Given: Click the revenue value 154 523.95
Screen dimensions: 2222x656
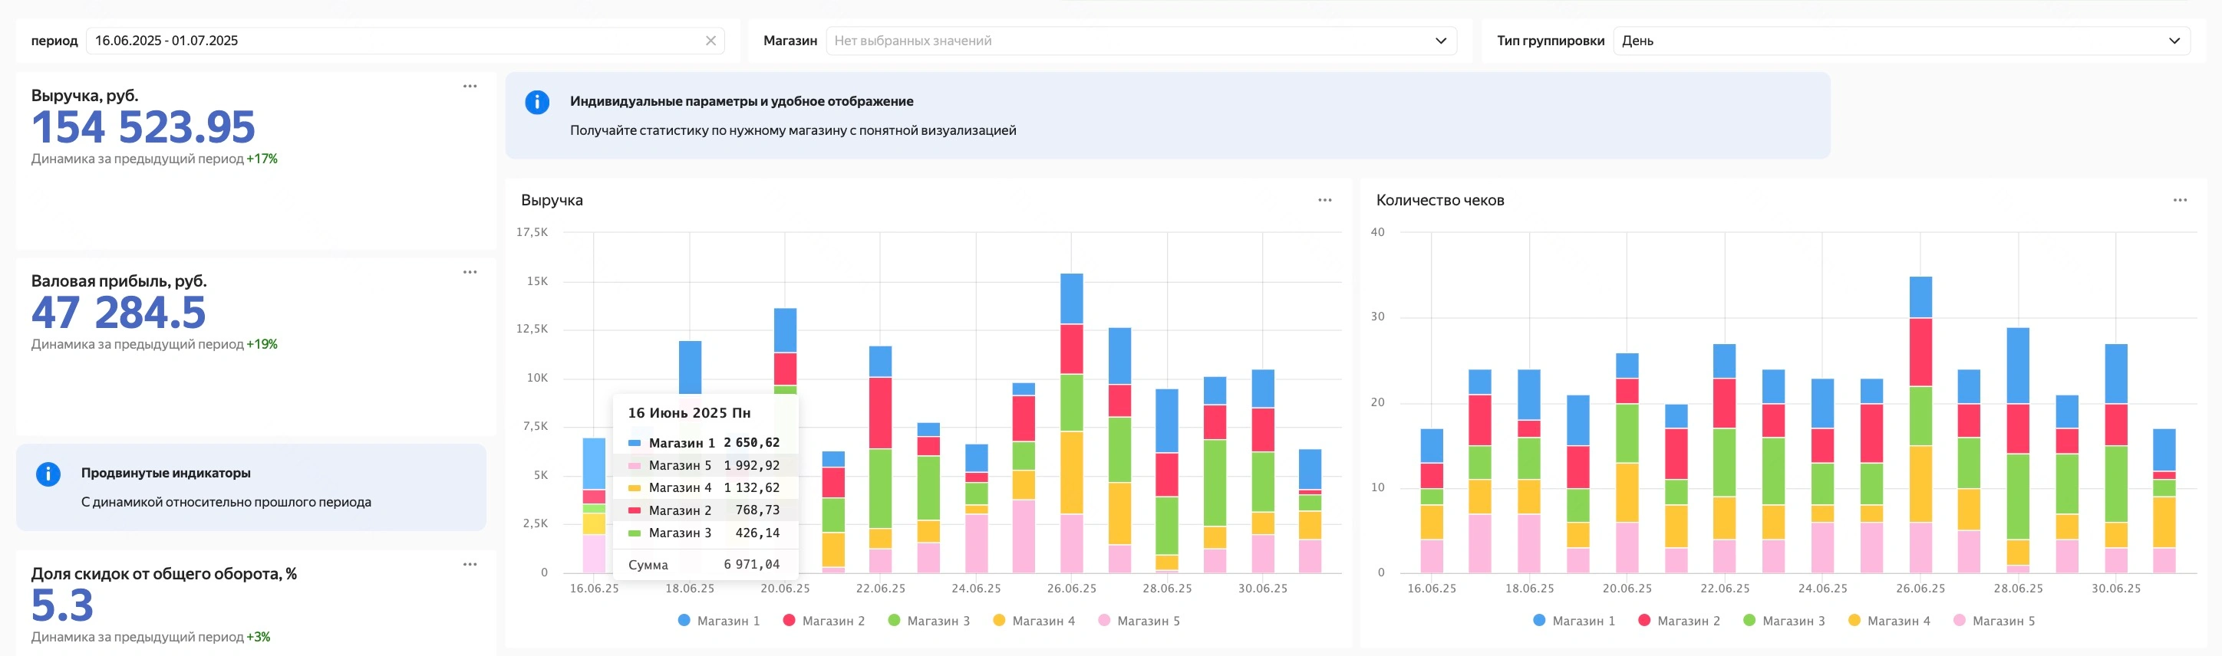Looking at the screenshot, I should click(143, 127).
